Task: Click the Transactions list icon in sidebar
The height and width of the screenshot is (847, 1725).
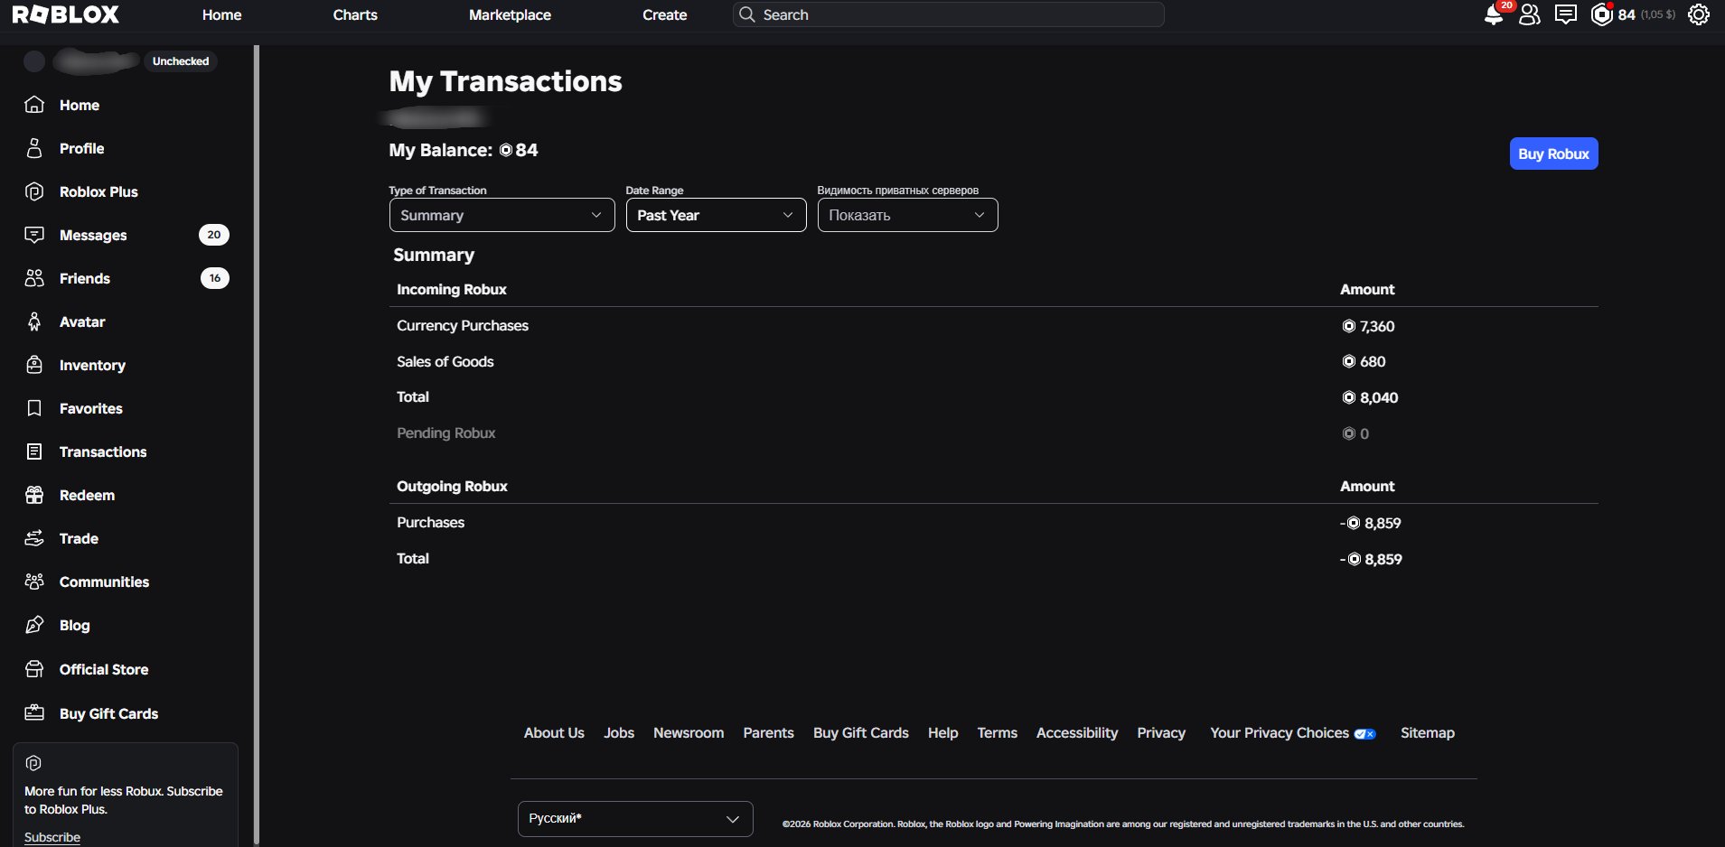Action: [x=34, y=451]
